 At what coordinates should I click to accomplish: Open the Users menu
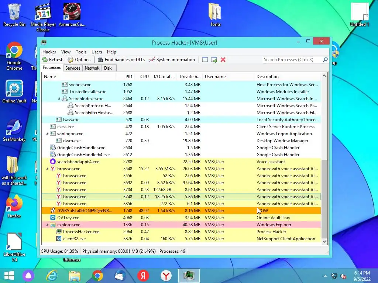97,52
